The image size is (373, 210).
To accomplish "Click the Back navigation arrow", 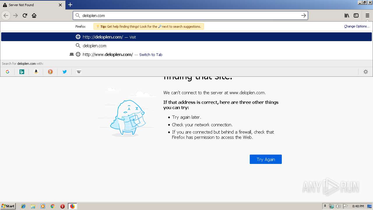I will coord(6,15).
